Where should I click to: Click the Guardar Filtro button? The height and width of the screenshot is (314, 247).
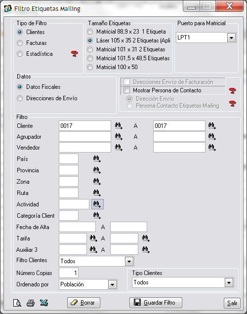pyautogui.click(x=156, y=303)
